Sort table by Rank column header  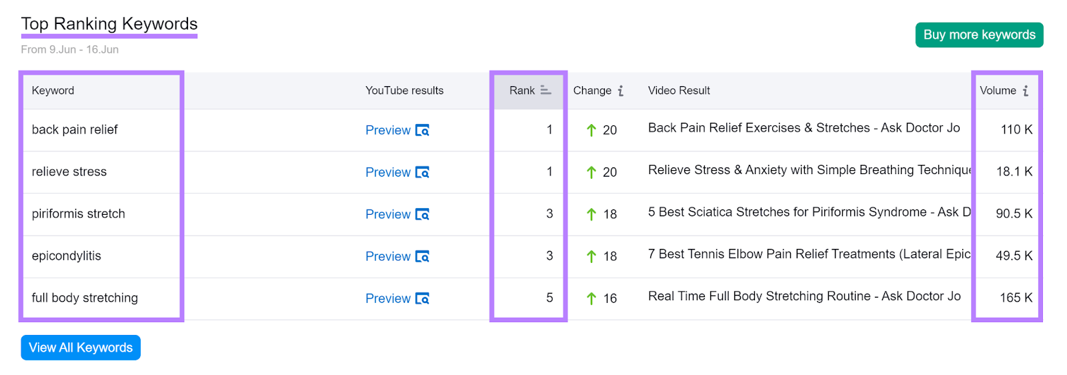click(522, 91)
